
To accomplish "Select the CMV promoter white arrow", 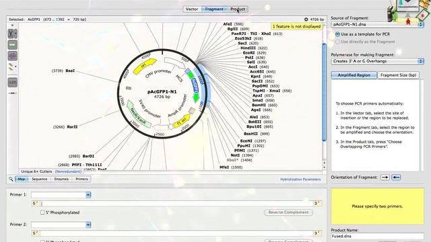I will (x=175, y=63).
